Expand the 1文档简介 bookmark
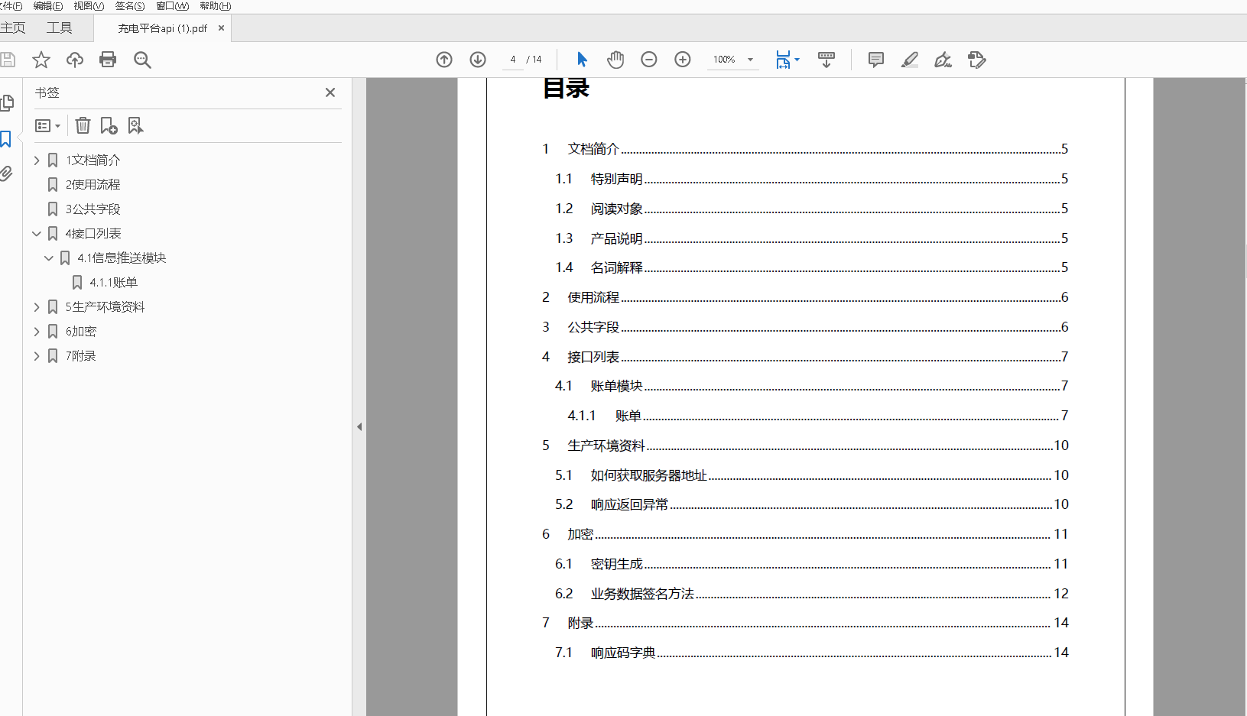The image size is (1247, 716). 37,160
